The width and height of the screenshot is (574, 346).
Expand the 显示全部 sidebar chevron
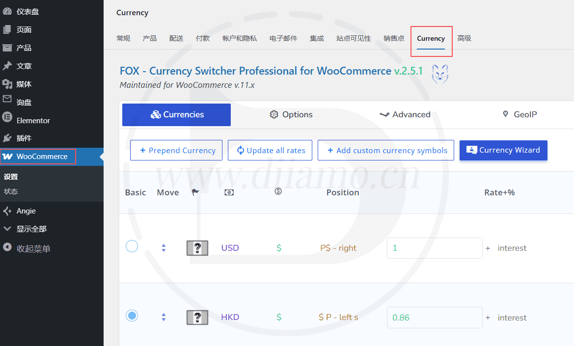pos(7,229)
